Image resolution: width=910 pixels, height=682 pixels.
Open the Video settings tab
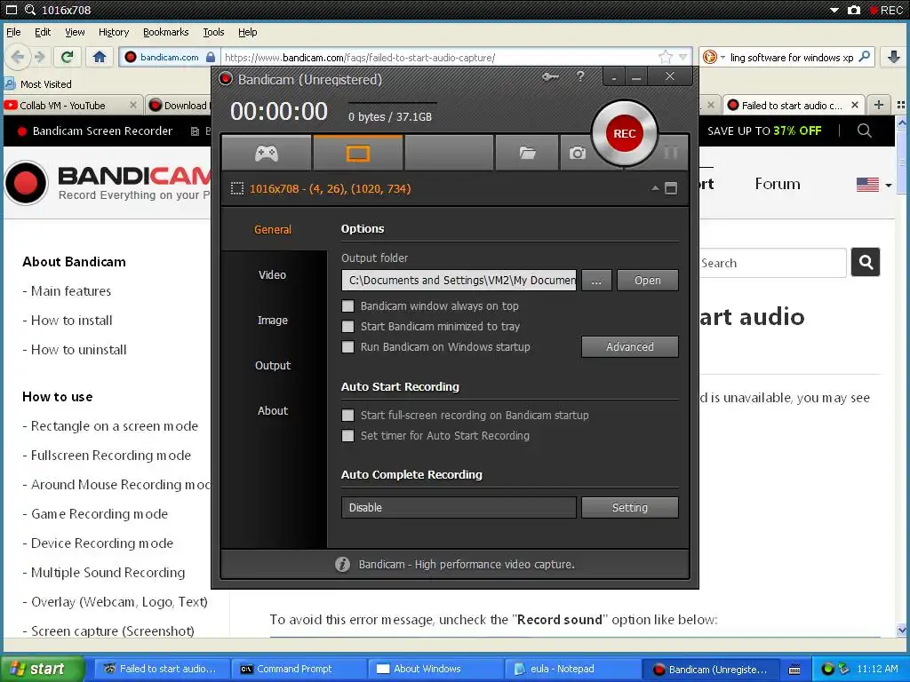pyautogui.click(x=273, y=275)
